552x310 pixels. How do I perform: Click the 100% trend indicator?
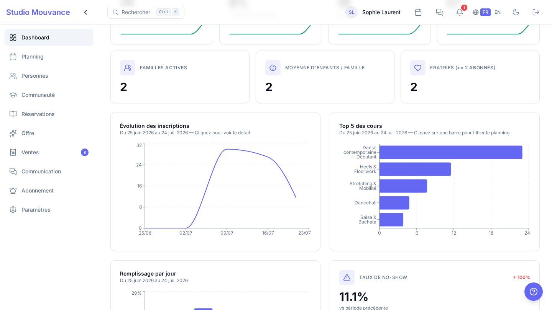(521, 277)
